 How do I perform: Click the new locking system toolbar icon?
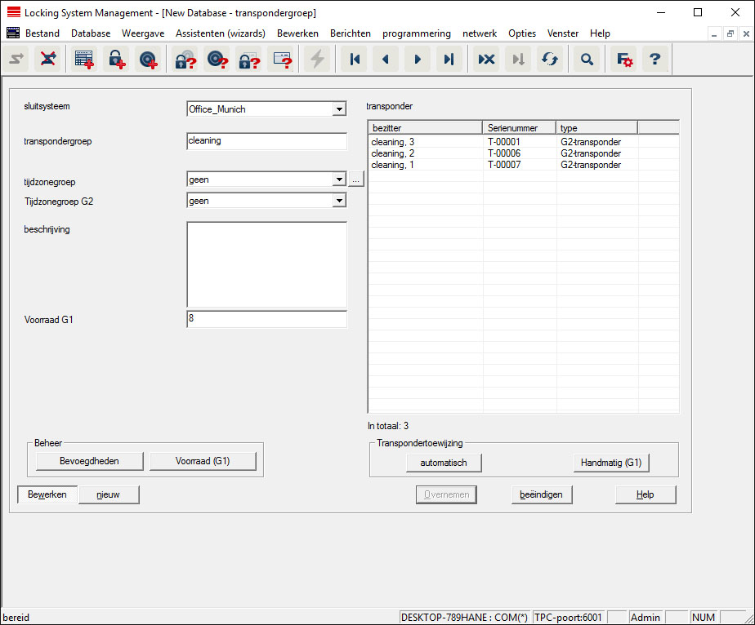point(83,60)
